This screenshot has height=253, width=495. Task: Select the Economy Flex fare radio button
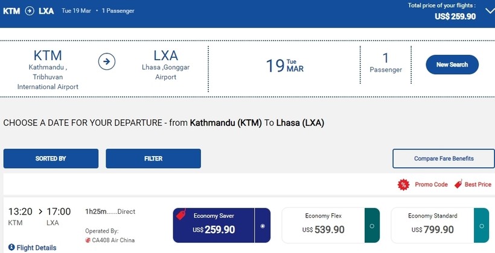tap(372, 226)
